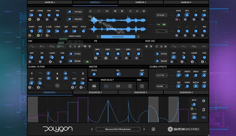Open the STUTTER global effect dropdown
This screenshot has width=236, height=136.
coord(161,75)
